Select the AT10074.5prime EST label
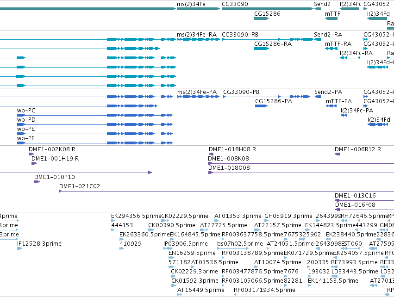The height and width of the screenshot is (297, 394). point(278,262)
